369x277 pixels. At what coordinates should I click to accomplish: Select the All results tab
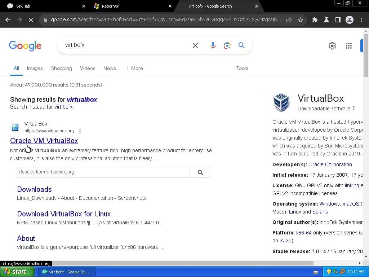tap(16, 68)
